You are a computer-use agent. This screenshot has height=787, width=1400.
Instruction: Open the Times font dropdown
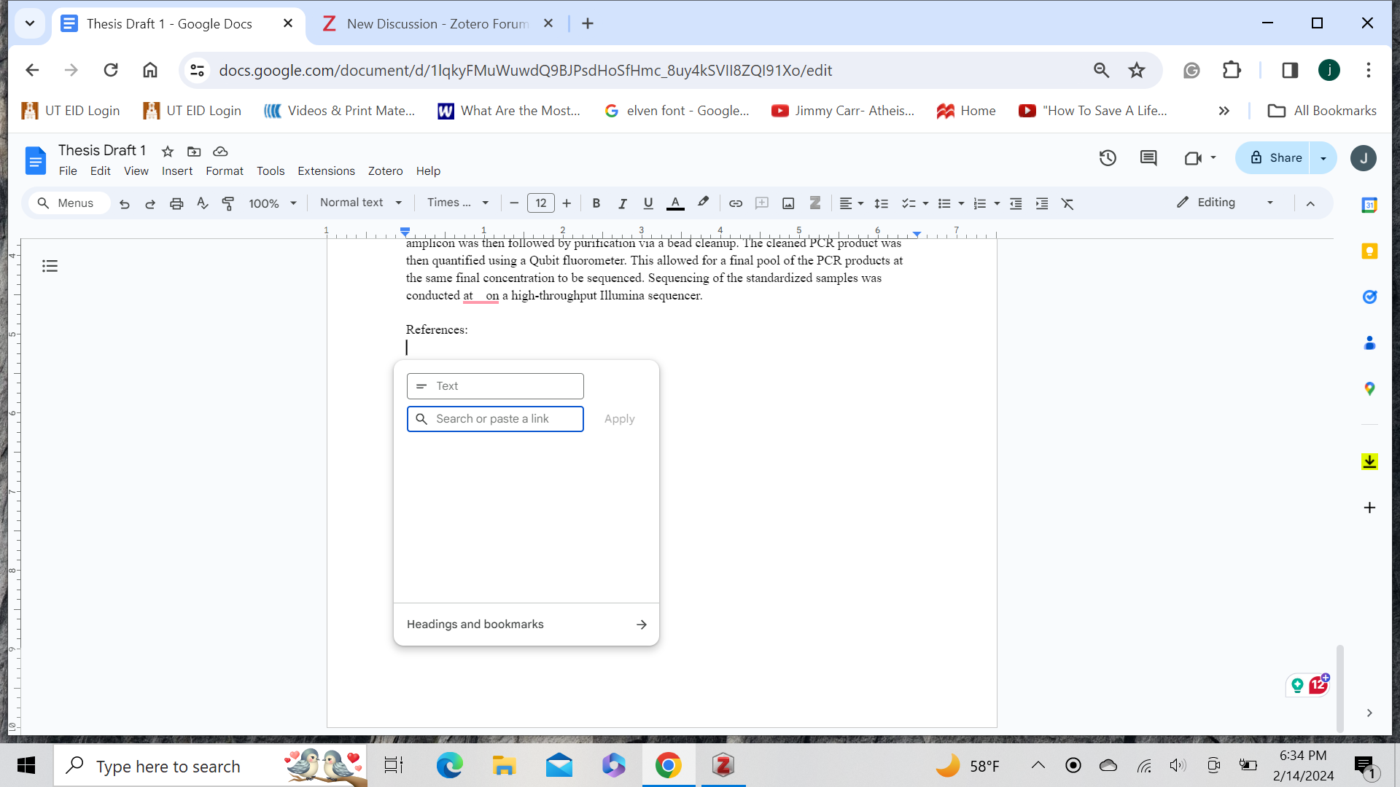(457, 203)
